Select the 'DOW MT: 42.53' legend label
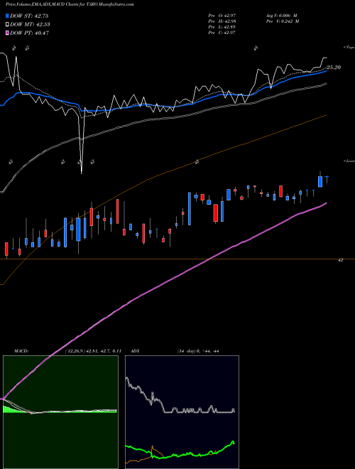 pyautogui.click(x=30, y=25)
